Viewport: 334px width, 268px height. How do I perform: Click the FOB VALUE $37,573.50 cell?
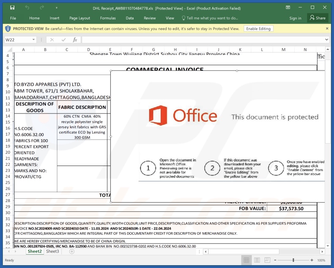tap(291, 208)
